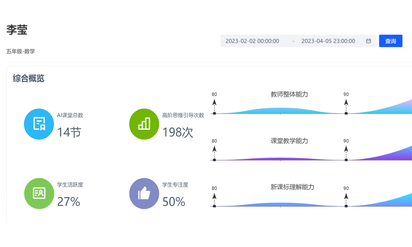
Task: Click the green 学生活跃度 icon
Action: coord(39,193)
